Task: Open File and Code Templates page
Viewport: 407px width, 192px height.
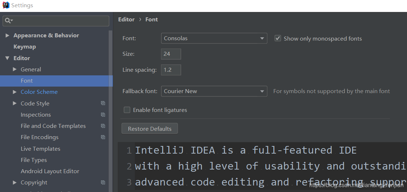Action: pyautogui.click(x=53, y=126)
